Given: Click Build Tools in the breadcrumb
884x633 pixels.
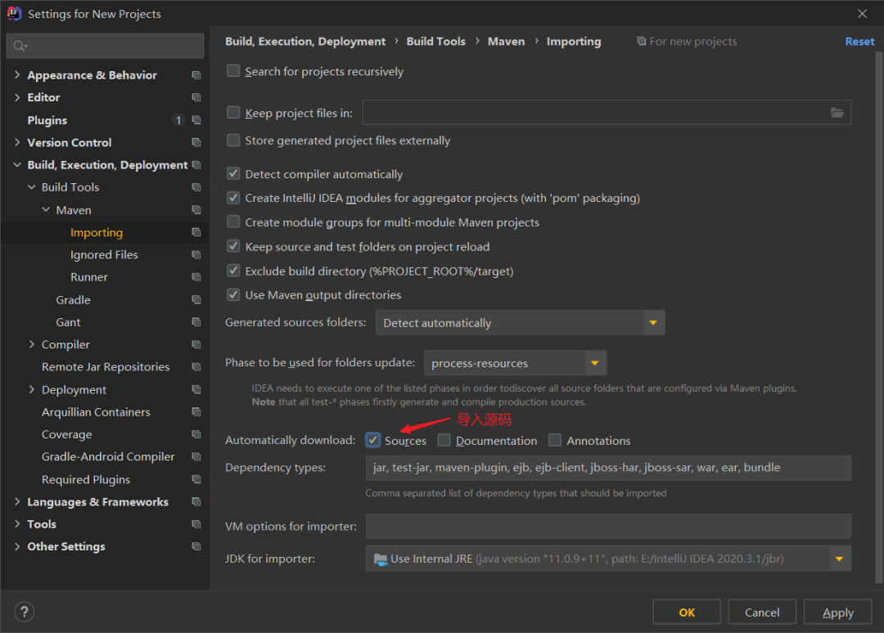Looking at the screenshot, I should click(x=435, y=41).
